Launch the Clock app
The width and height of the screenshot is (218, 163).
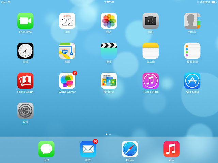(26, 51)
